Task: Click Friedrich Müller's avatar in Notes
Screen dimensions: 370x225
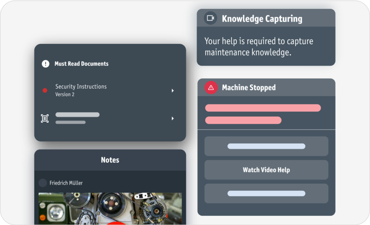Action: pyautogui.click(x=42, y=183)
